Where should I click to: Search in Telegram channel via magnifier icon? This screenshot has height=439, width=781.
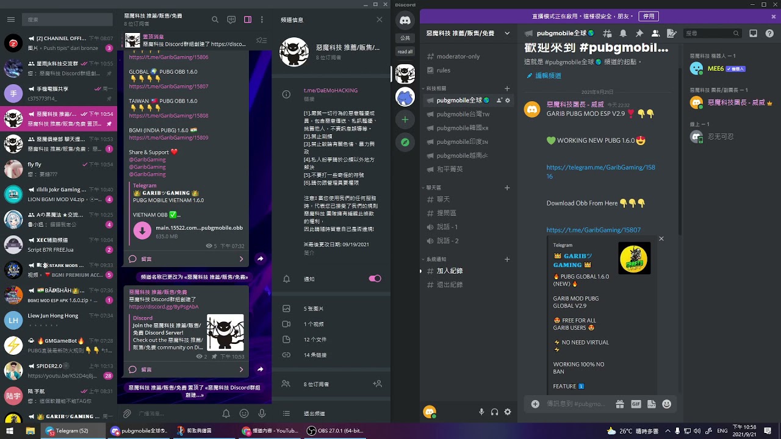coord(215,20)
